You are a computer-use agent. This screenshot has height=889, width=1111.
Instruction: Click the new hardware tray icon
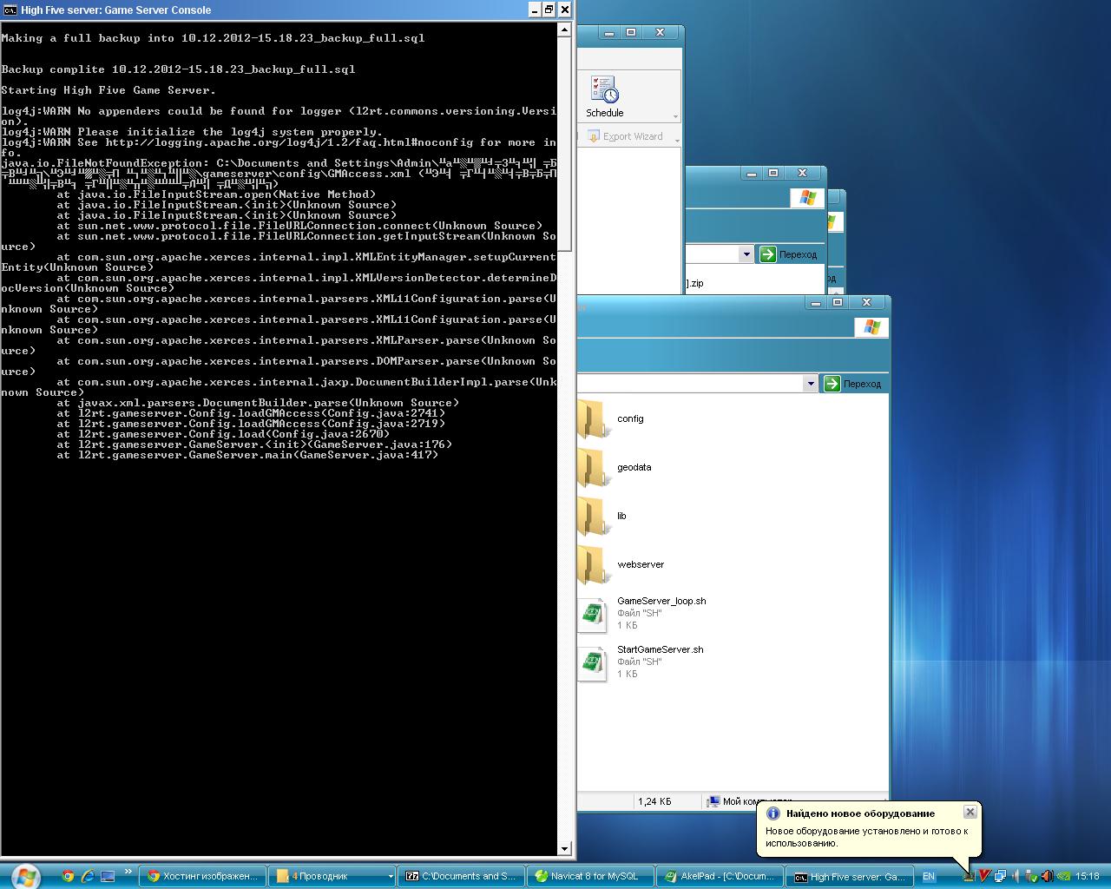coord(969,876)
